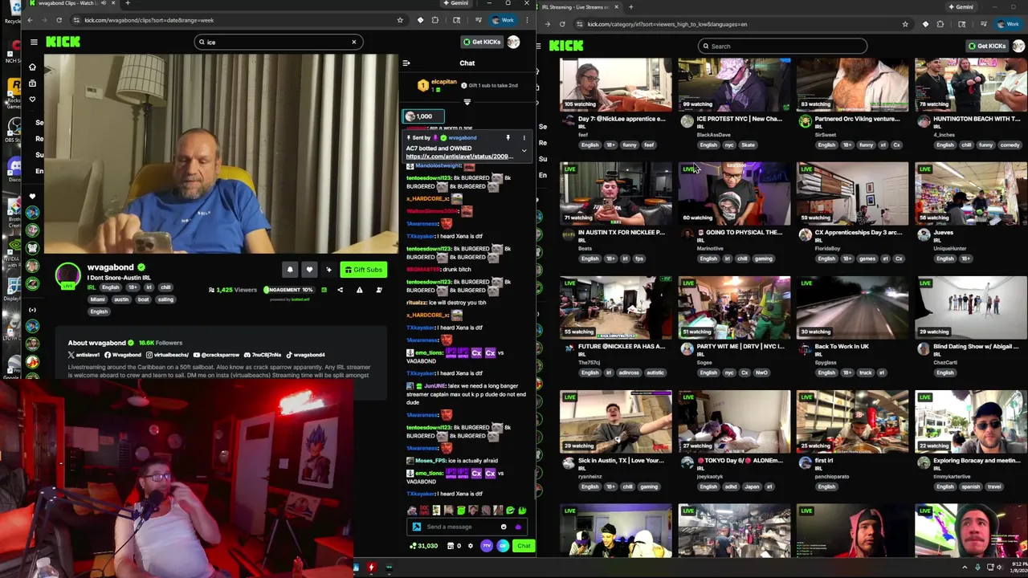Focus the left Kick search box

point(277,42)
